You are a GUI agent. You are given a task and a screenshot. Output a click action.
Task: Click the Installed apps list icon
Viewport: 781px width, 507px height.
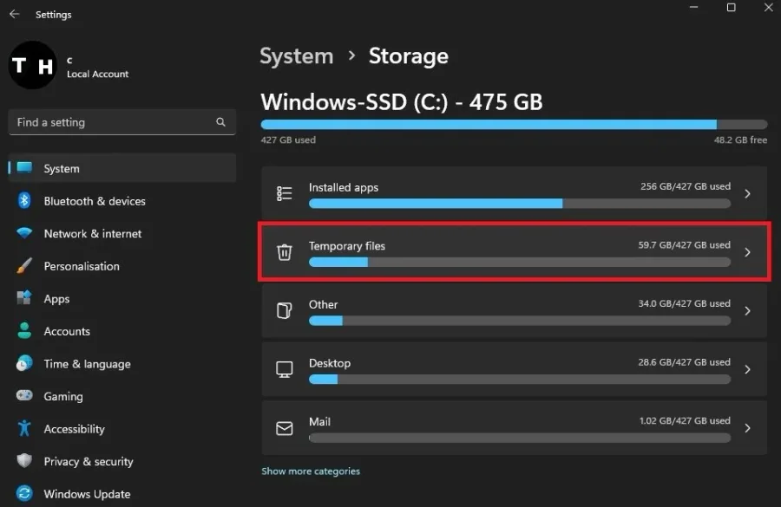(x=285, y=193)
